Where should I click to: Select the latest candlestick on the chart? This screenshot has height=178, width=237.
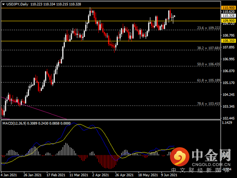click(175, 16)
